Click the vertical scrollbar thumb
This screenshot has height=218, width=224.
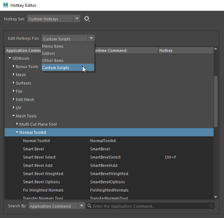pyautogui.click(x=216, y=101)
